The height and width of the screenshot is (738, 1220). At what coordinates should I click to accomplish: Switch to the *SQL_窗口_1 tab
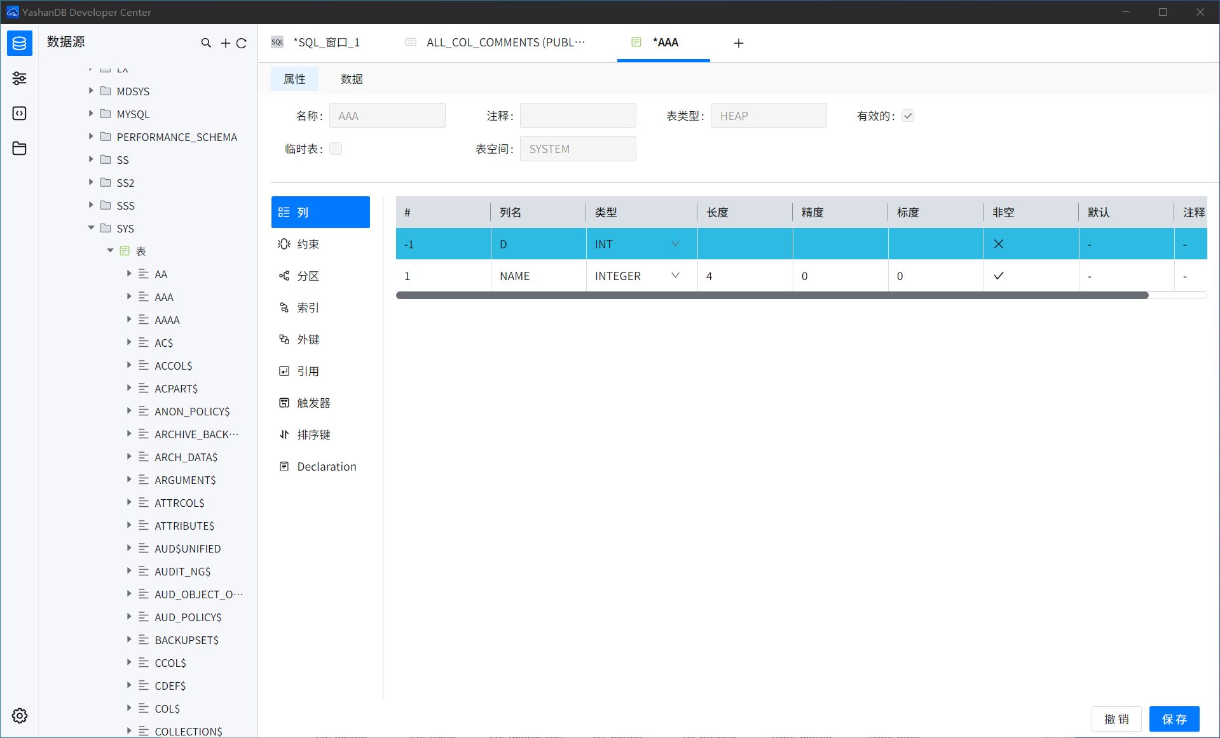click(316, 43)
